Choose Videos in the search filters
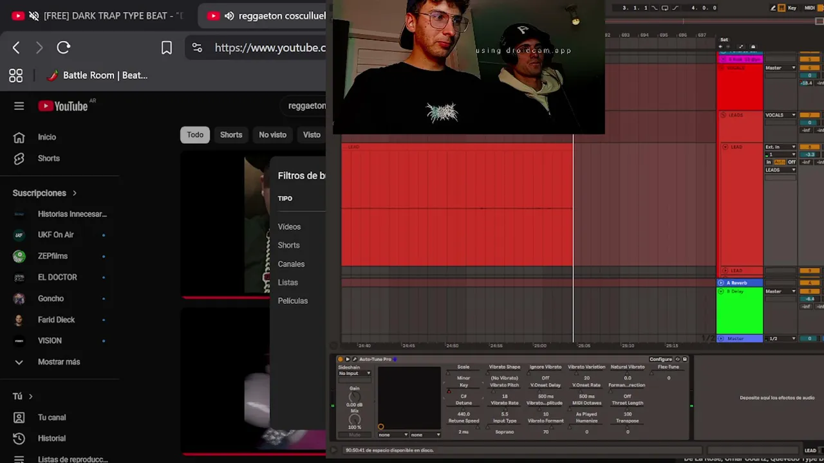 (289, 227)
